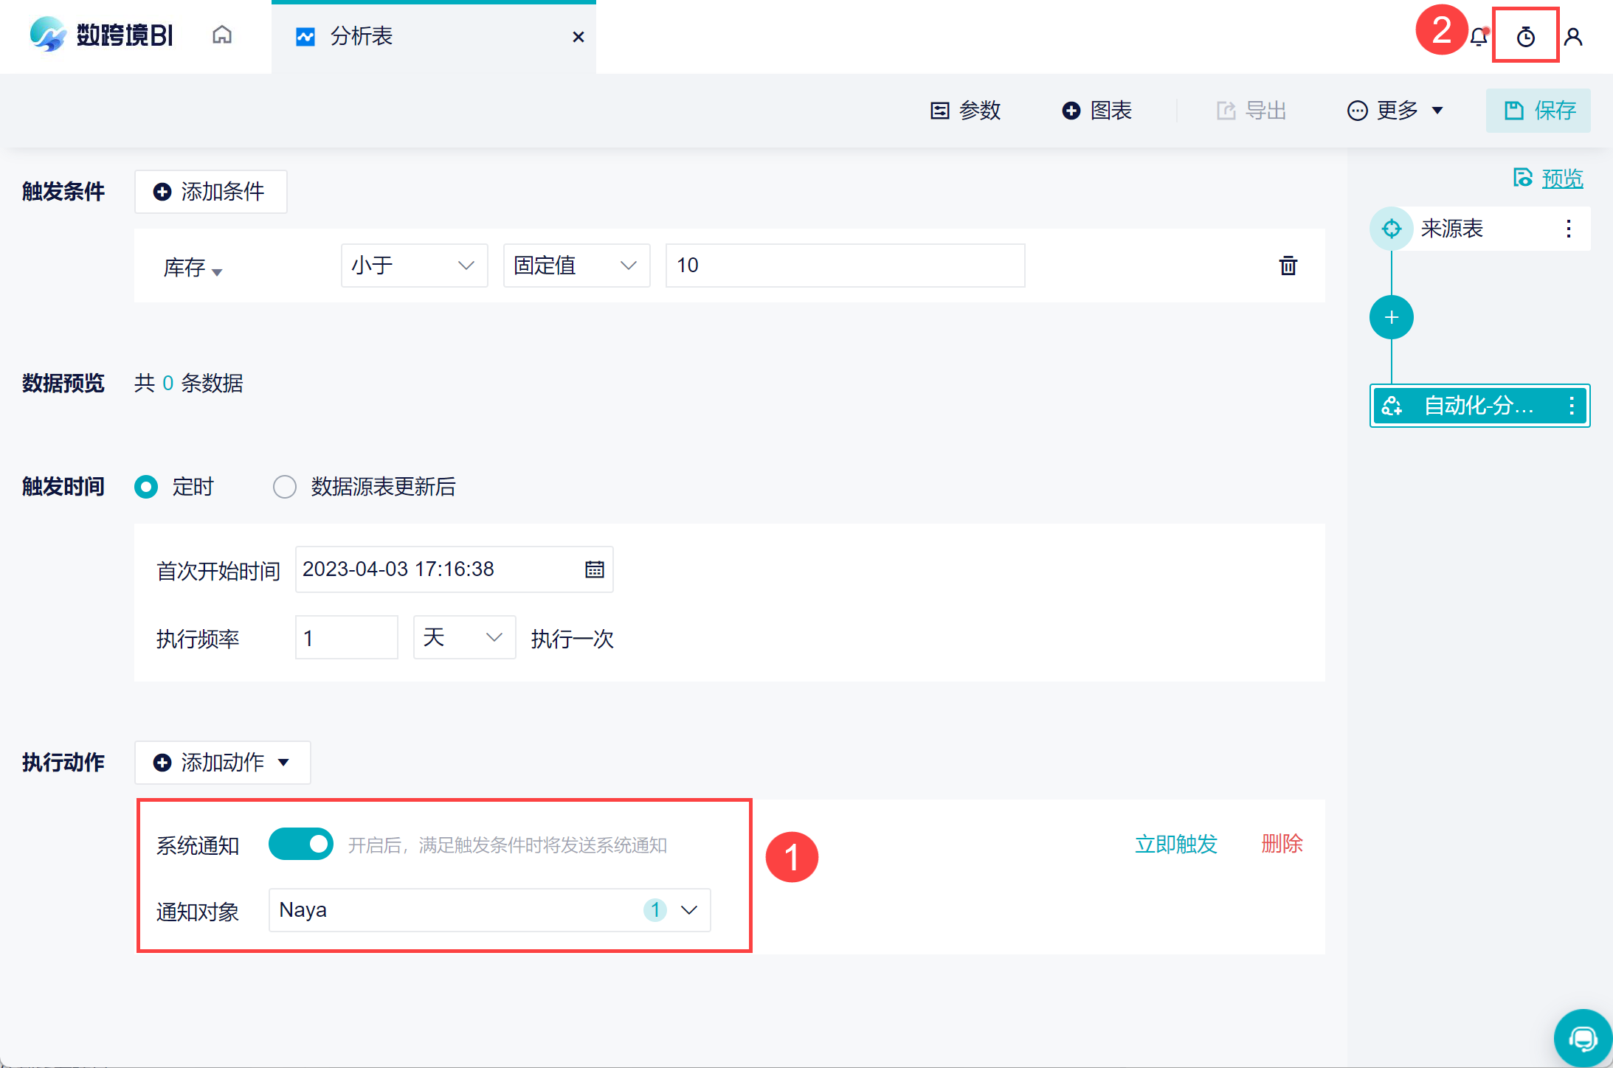Open the three-dot menu for 来源表
Viewport: 1613px width, 1068px height.
pos(1568,229)
